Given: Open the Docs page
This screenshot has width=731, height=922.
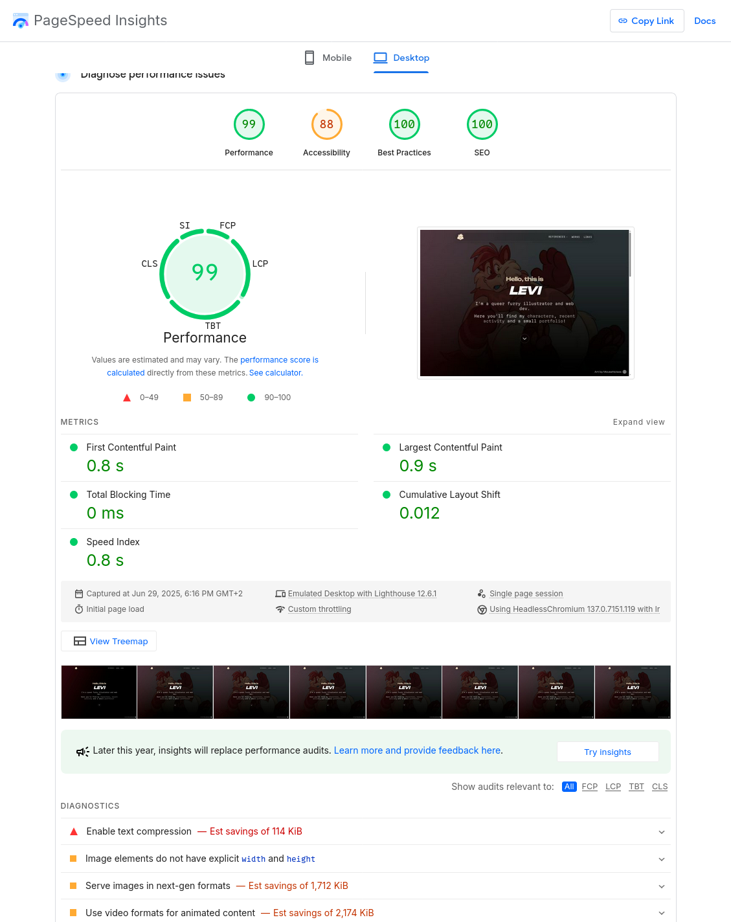Looking at the screenshot, I should [704, 20].
